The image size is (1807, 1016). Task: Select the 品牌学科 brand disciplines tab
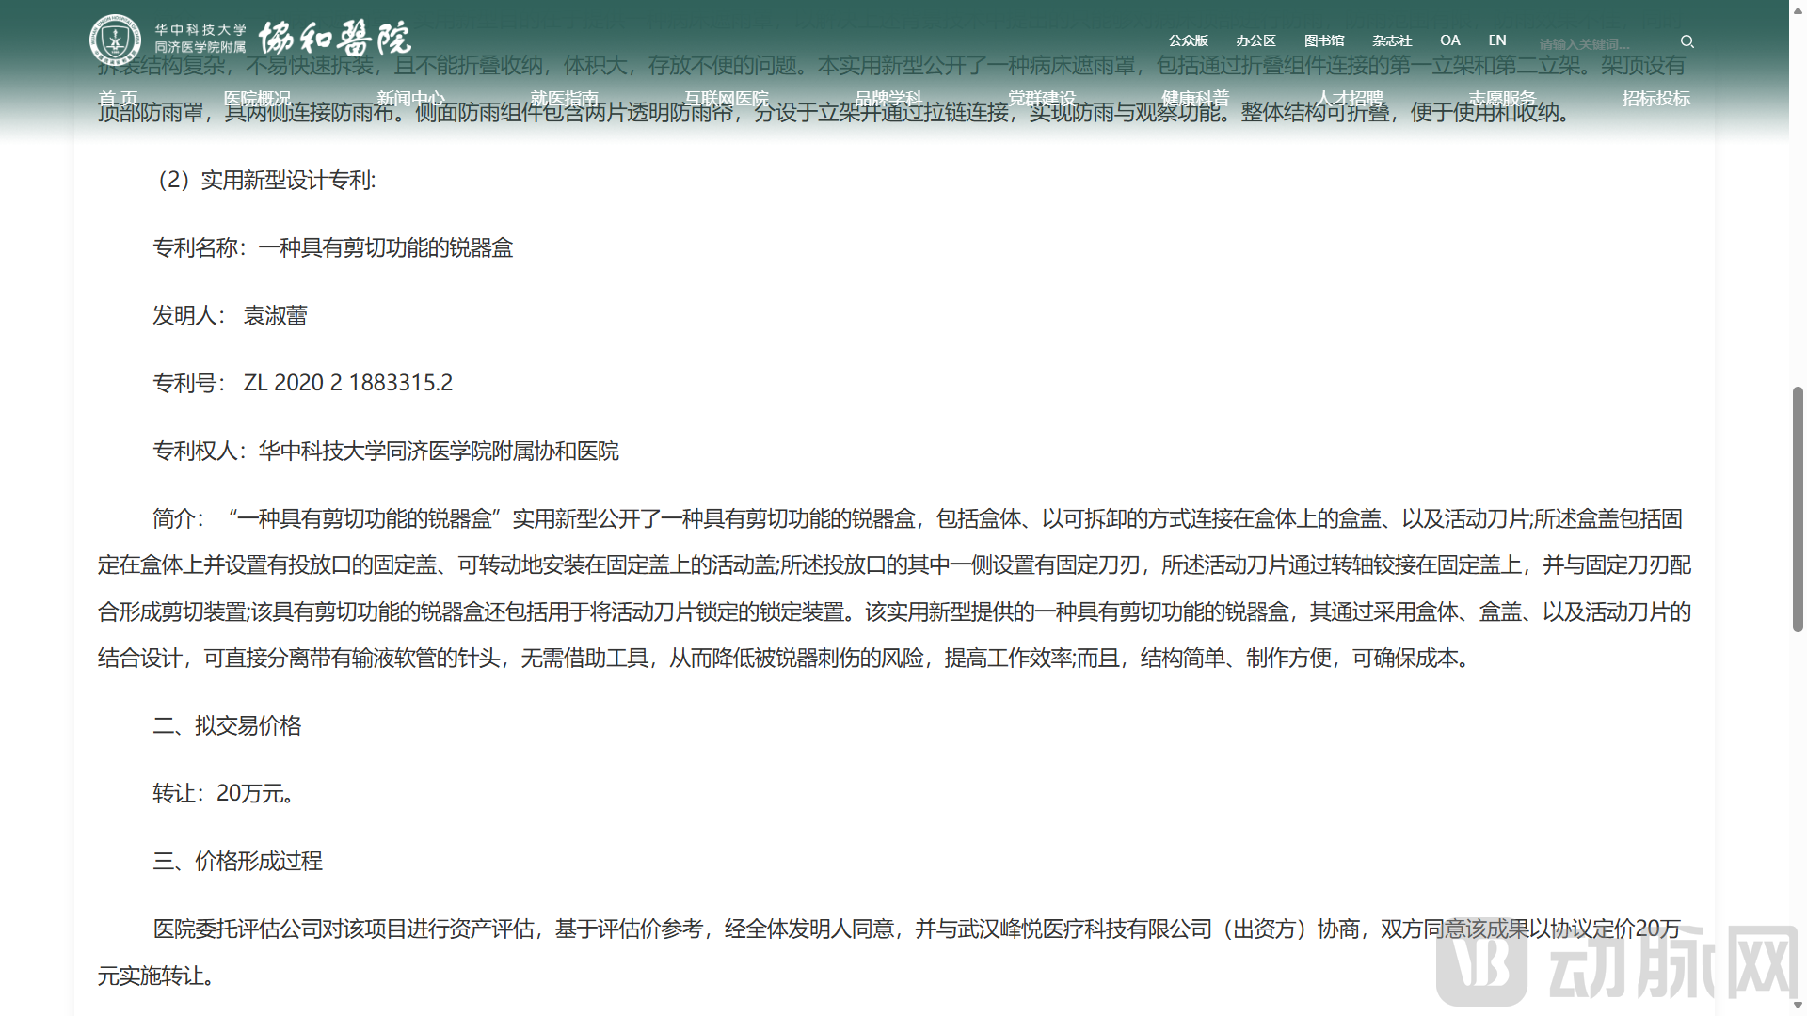tap(888, 98)
